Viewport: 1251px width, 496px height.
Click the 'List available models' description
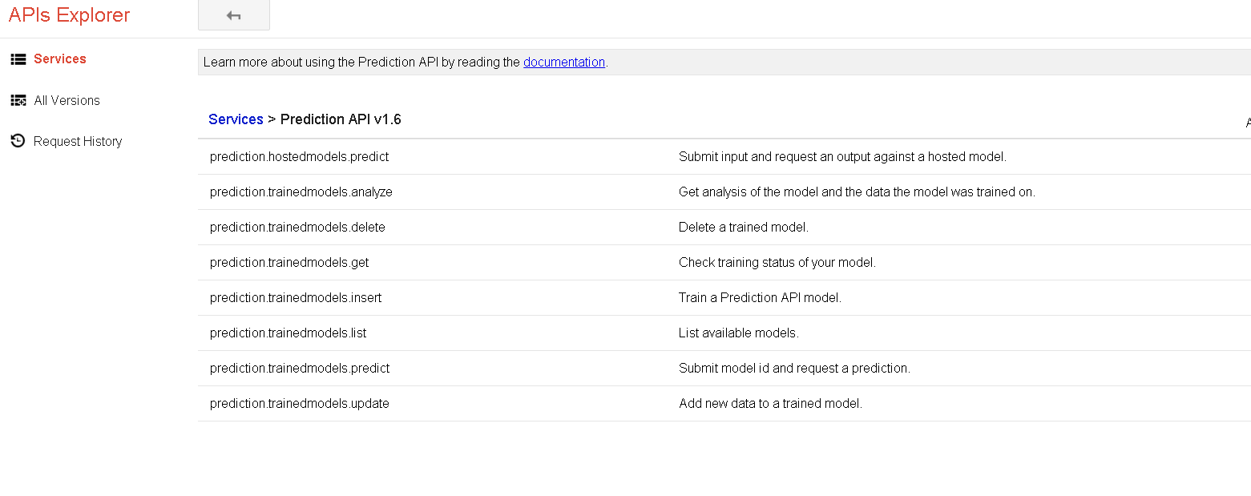coord(738,333)
